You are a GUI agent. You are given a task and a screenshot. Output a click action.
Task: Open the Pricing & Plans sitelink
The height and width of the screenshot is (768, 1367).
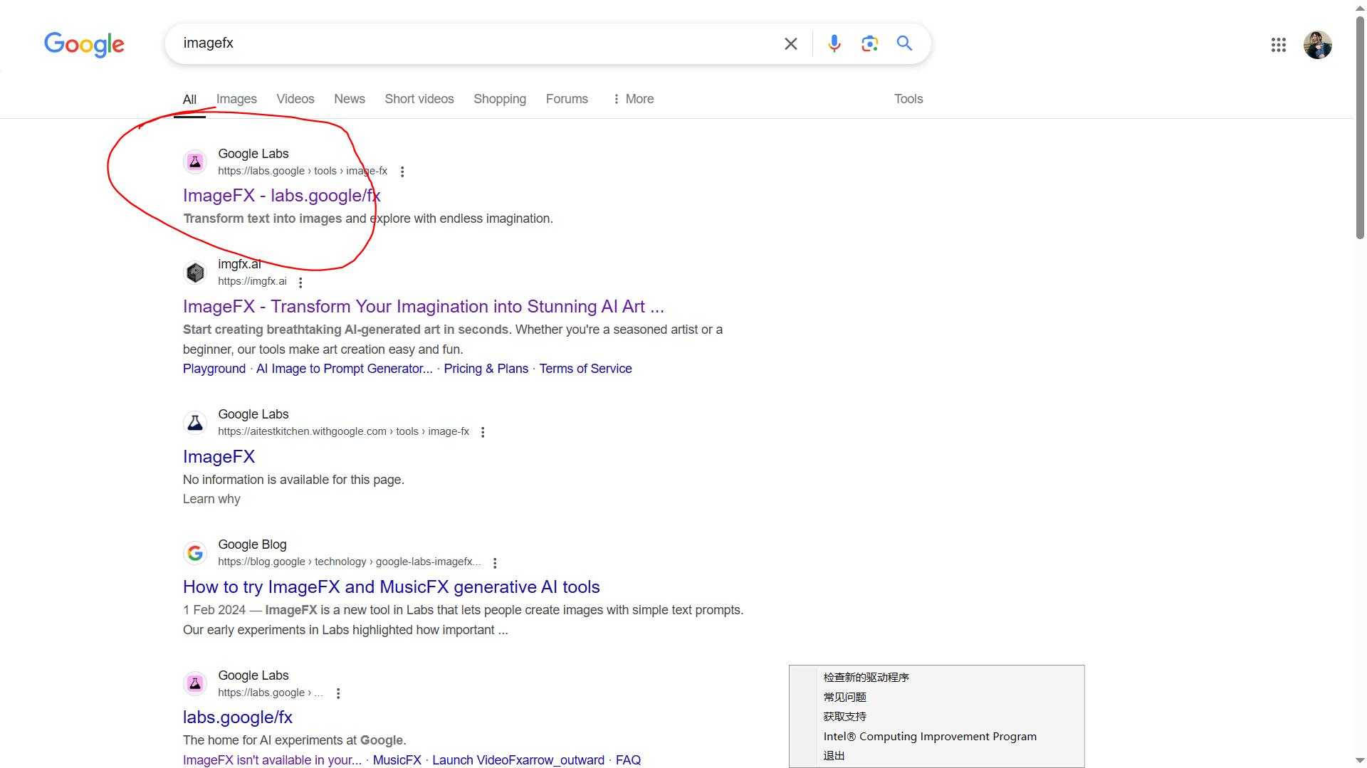[x=486, y=369]
